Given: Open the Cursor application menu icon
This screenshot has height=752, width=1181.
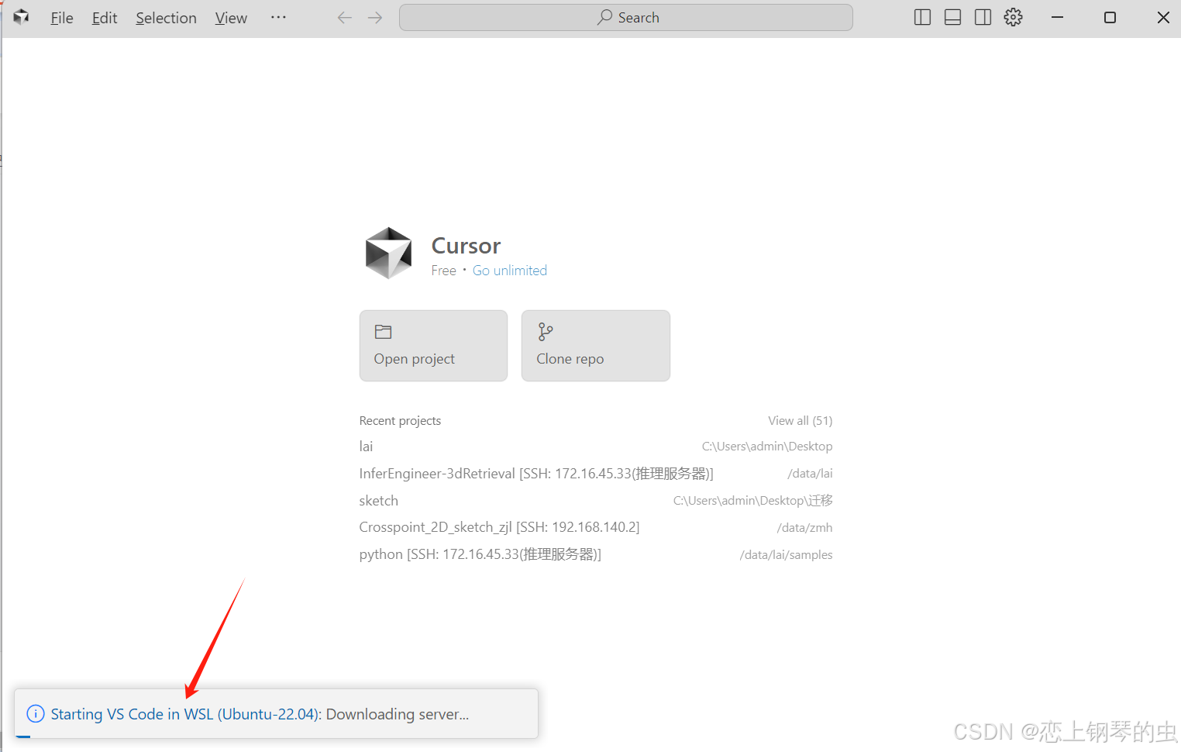Looking at the screenshot, I should [x=20, y=17].
